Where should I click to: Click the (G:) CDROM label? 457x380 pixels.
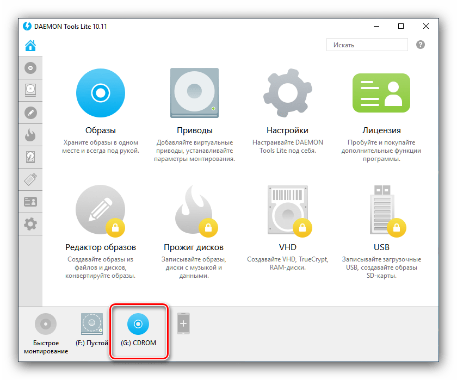(138, 343)
